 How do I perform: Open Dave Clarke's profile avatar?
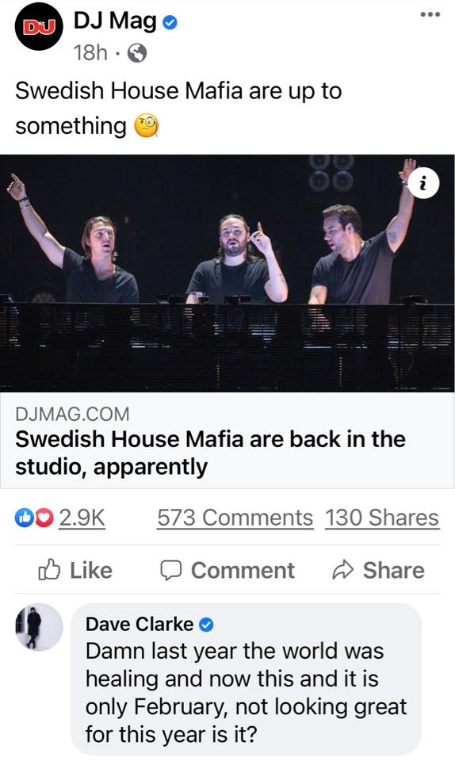coord(39,626)
